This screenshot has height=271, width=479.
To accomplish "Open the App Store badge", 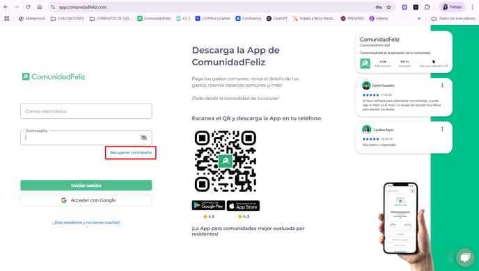I will [243, 206].
